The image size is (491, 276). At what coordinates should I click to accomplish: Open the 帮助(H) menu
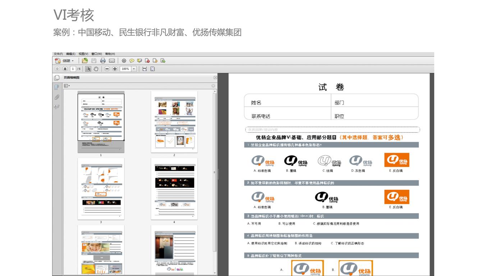coord(110,54)
